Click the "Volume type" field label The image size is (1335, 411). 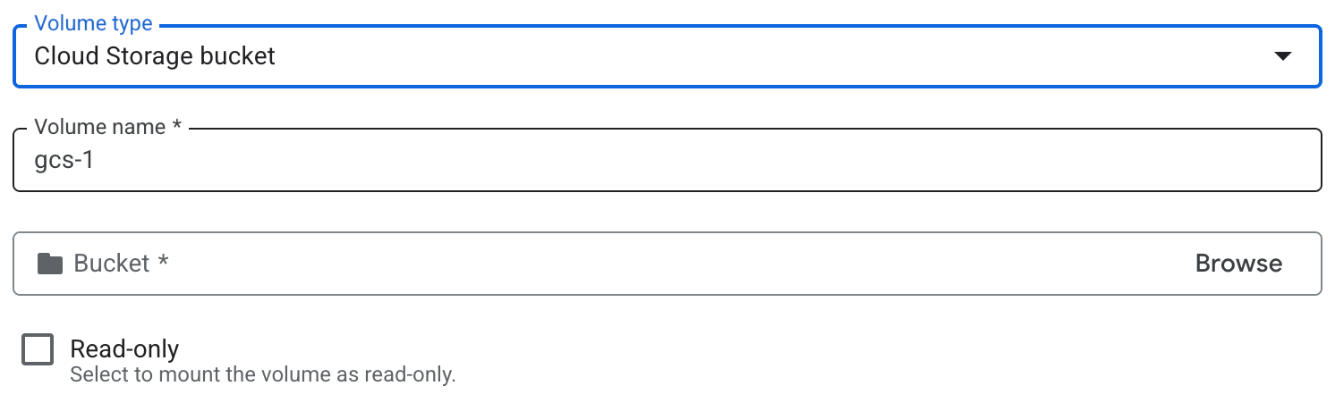pos(93,23)
